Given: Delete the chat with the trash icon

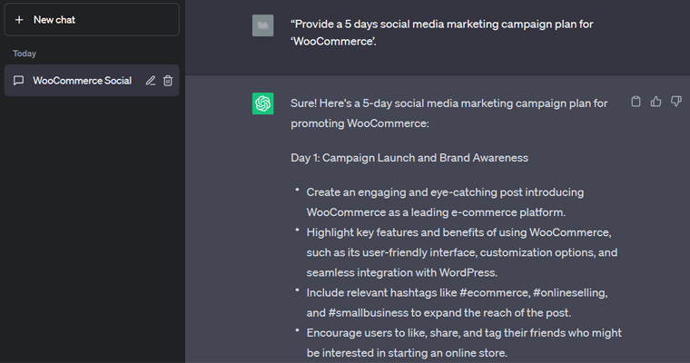Looking at the screenshot, I should click(x=168, y=81).
